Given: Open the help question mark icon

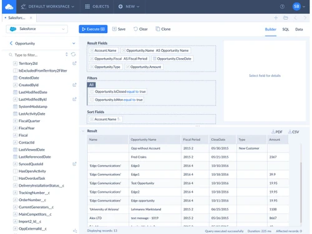Looking at the screenshot, I should 282,7.
